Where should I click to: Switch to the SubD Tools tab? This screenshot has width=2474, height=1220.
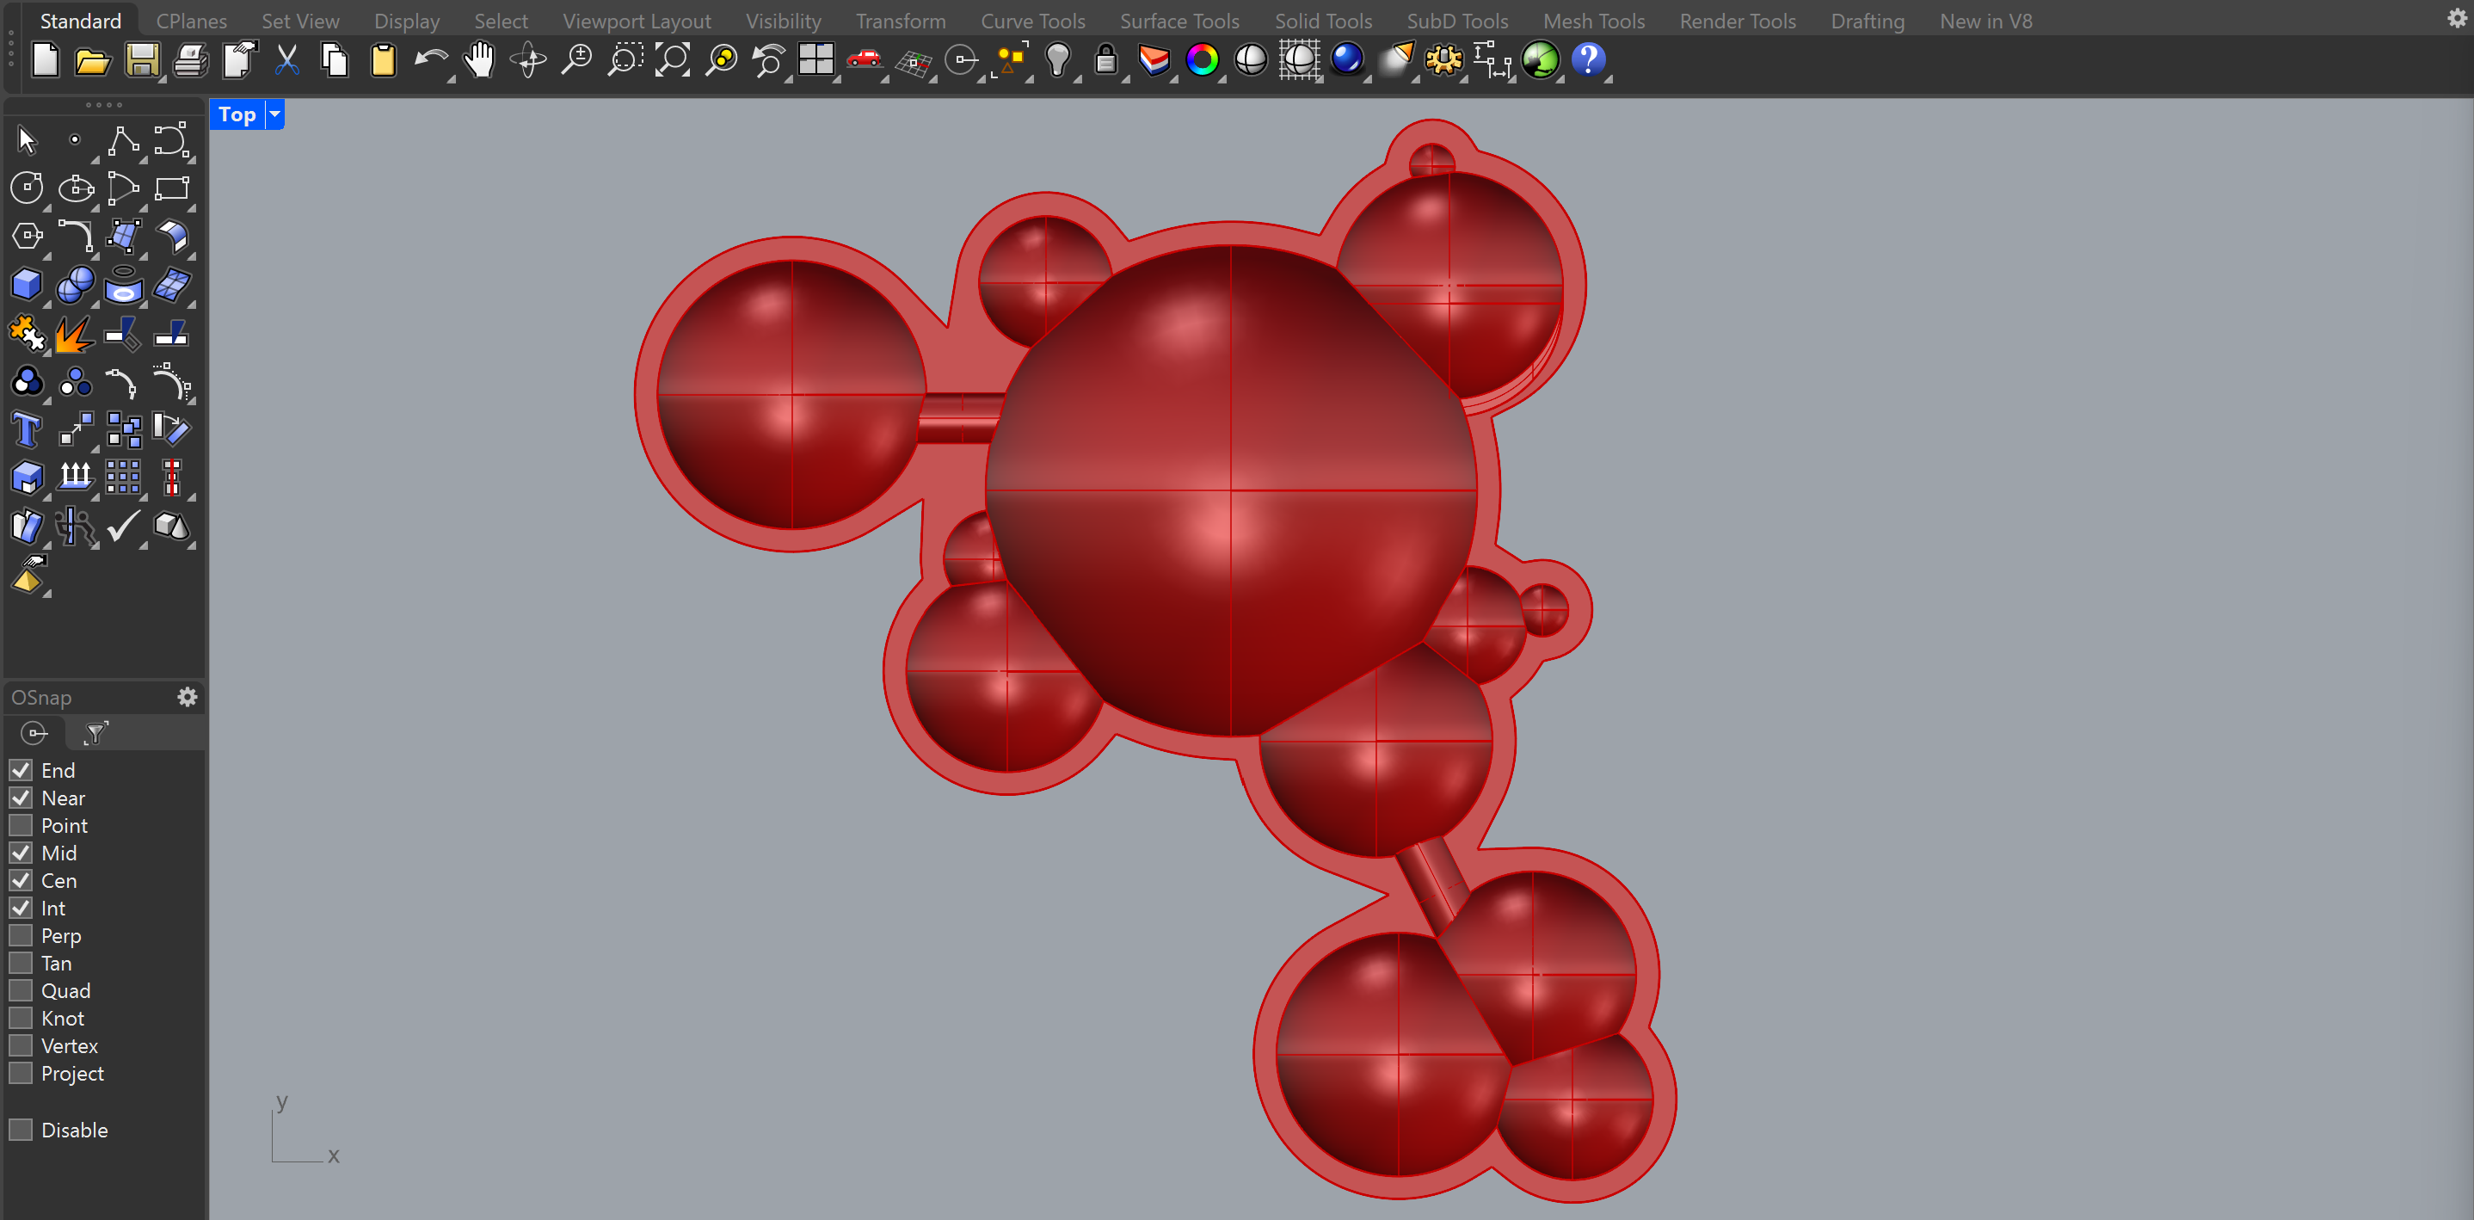1457,20
